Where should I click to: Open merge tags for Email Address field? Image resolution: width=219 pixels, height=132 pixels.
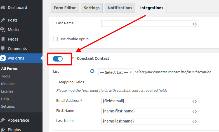coord(195,102)
